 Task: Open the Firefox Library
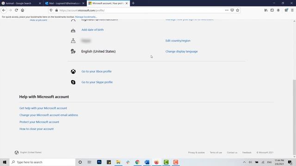pyautogui.click(x=266, y=10)
